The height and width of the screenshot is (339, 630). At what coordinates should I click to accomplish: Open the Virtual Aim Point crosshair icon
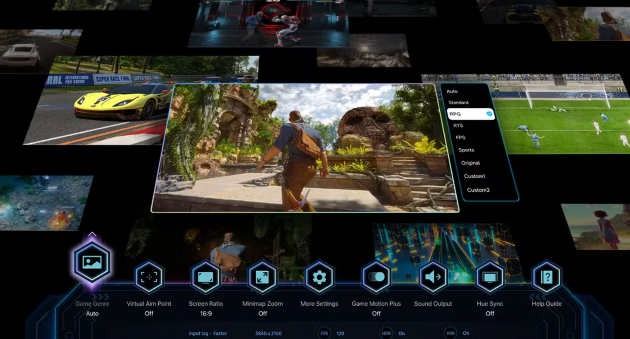click(149, 277)
